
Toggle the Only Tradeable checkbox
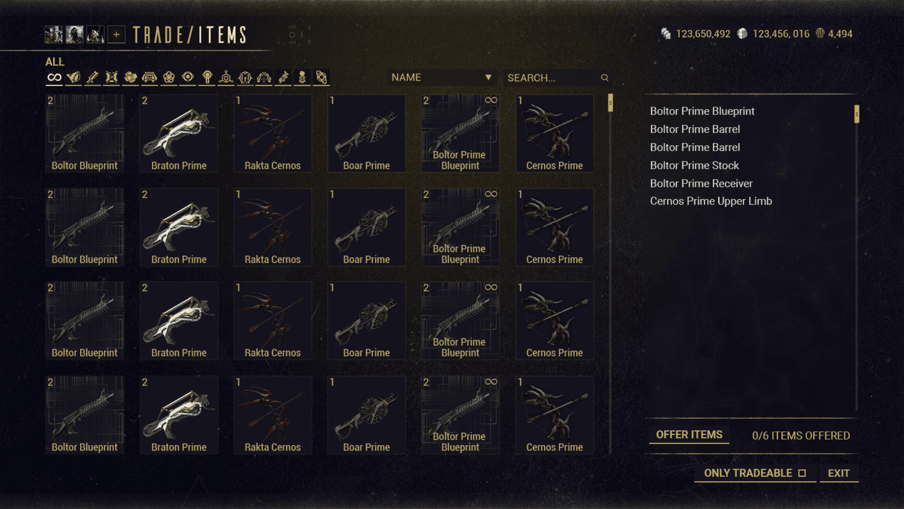coord(802,473)
